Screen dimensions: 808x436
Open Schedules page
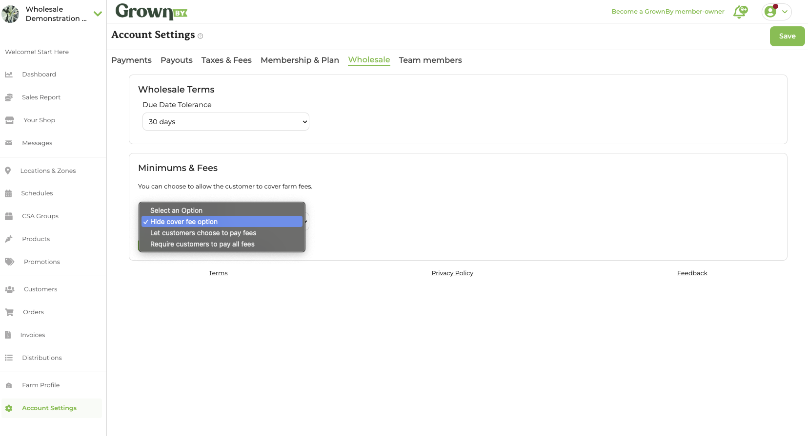(x=37, y=193)
